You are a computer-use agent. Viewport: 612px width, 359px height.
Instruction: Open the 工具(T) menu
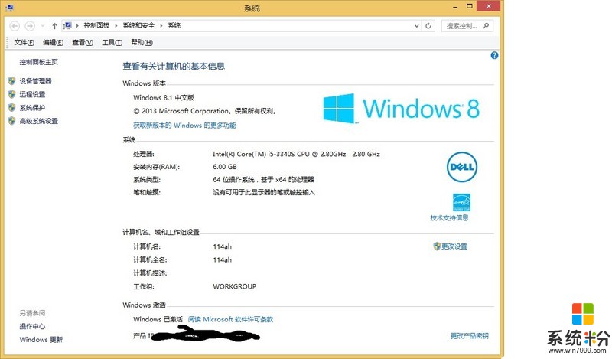click(112, 42)
